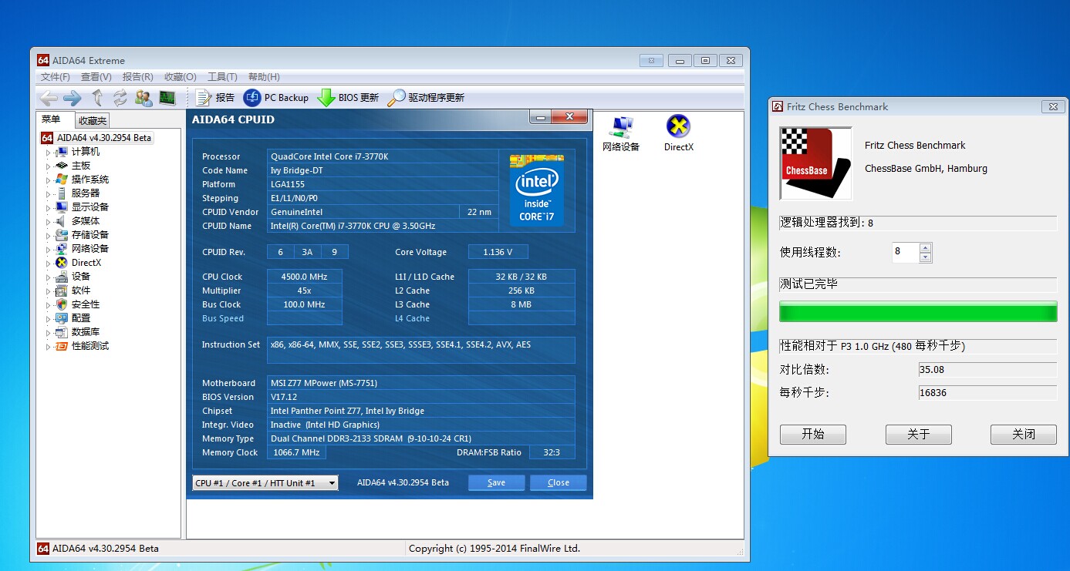Viewport: 1070px width, 571px height.
Task: Click the 使用线程数 input field
Action: click(x=906, y=252)
